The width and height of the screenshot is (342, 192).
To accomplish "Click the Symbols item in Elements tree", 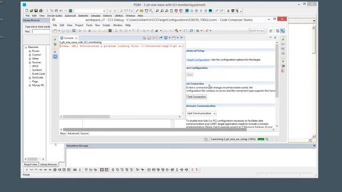I will tap(37, 70).
